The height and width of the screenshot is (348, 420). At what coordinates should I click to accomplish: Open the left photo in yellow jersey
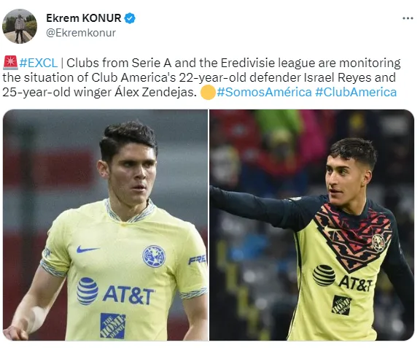[x=106, y=225]
